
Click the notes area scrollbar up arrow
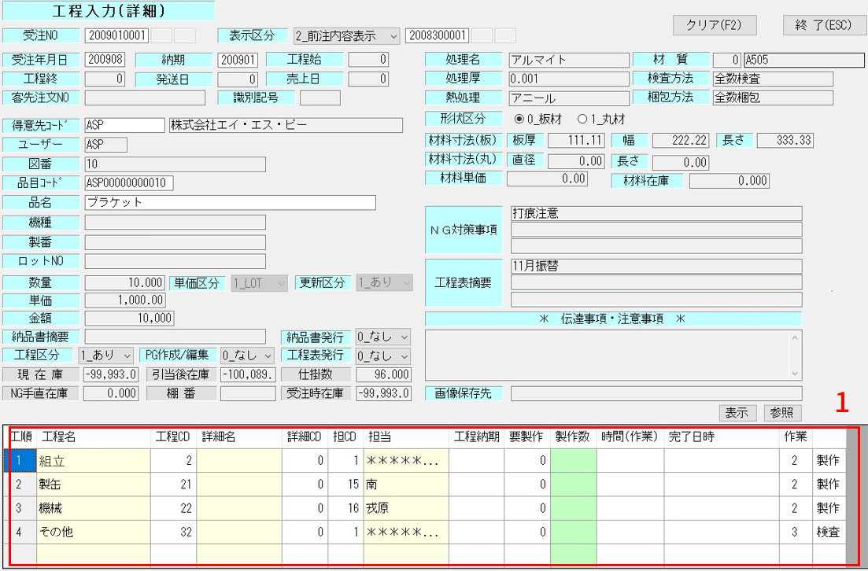(x=796, y=337)
